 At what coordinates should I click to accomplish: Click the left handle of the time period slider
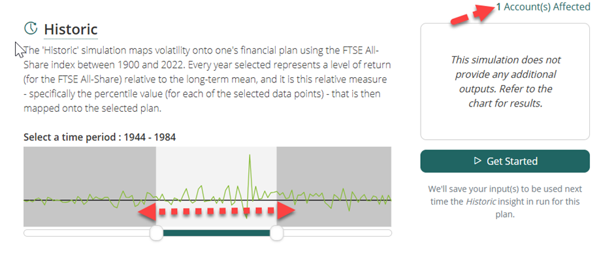pyautogui.click(x=157, y=233)
